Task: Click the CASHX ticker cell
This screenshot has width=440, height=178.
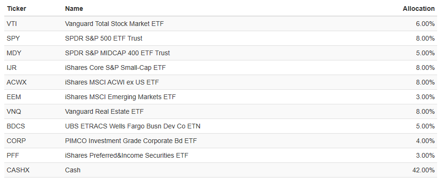Action: click(x=18, y=170)
